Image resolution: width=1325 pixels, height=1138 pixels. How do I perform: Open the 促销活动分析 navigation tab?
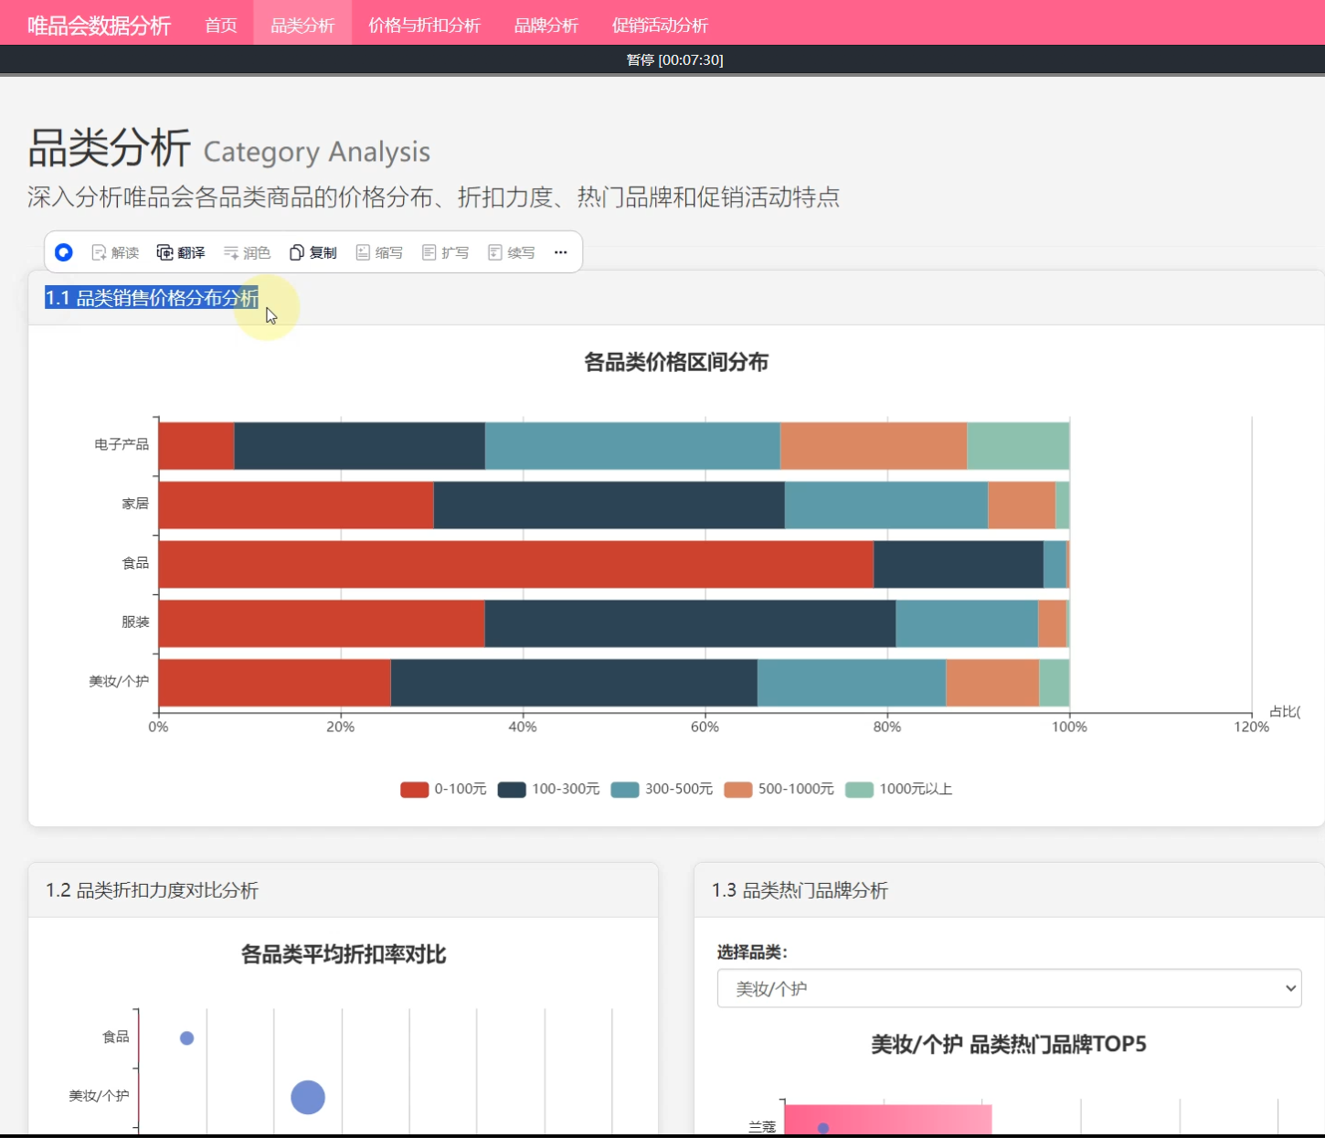(660, 26)
